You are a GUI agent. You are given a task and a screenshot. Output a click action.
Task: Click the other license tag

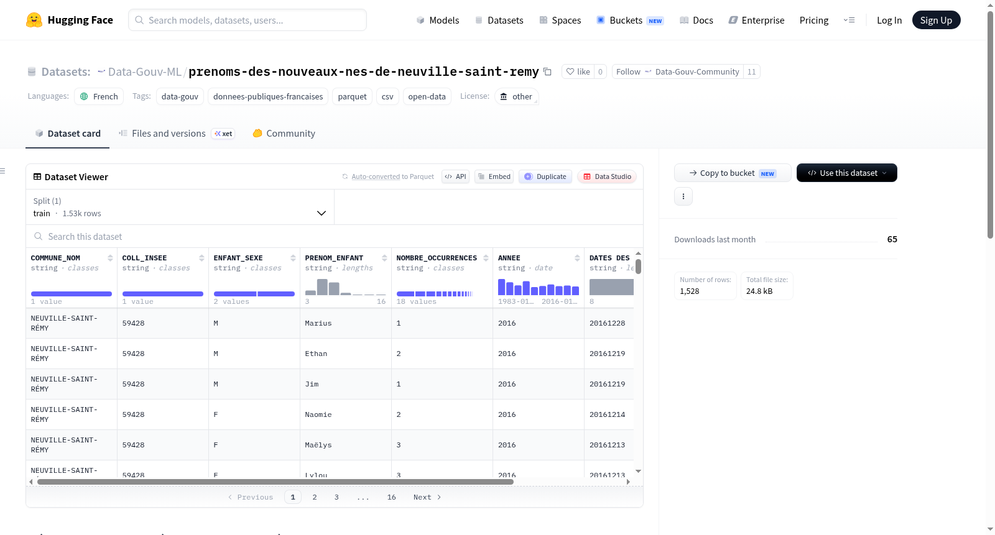517,96
